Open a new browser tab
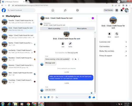The height and width of the screenshot is (106, 132). [x=28, y=2]
